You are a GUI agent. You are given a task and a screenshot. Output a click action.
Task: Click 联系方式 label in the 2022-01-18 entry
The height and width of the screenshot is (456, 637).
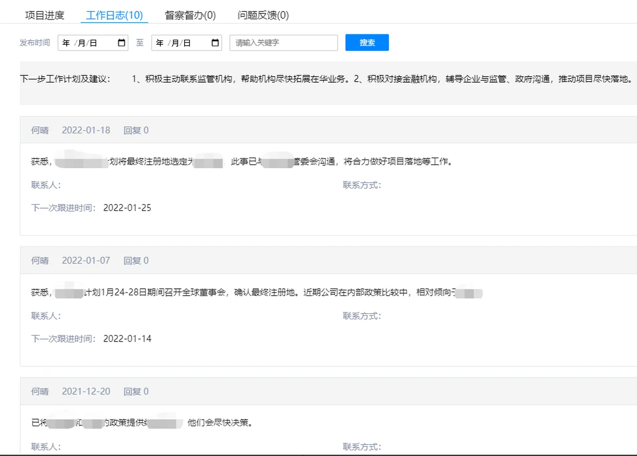362,185
